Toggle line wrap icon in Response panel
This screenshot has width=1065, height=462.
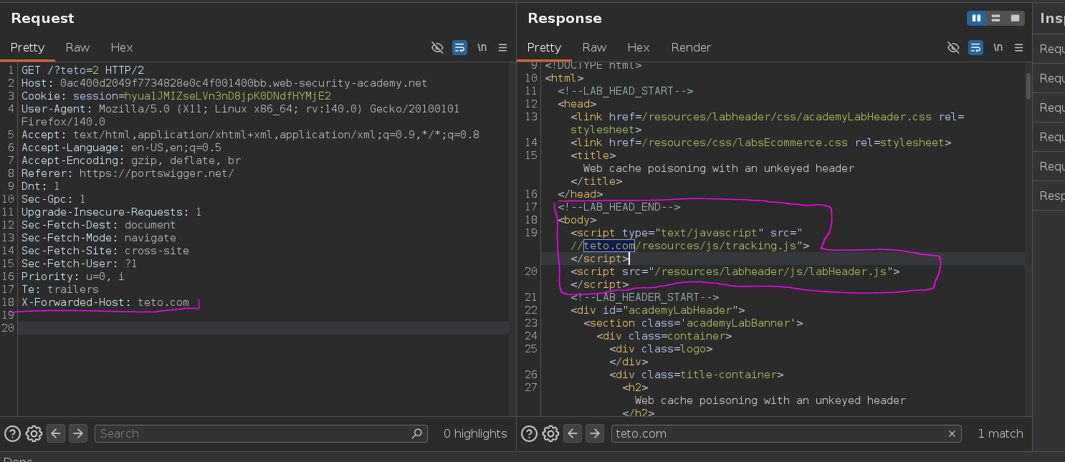click(975, 47)
